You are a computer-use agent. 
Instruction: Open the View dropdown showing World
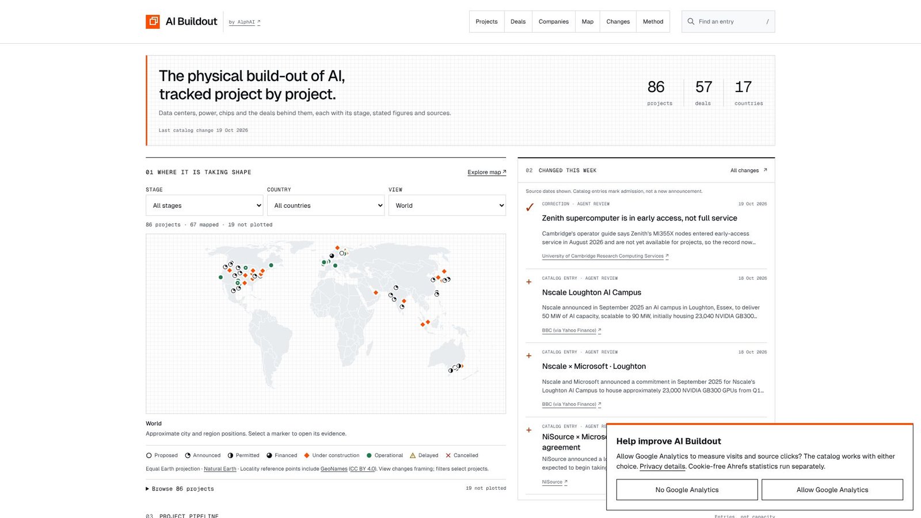(447, 205)
